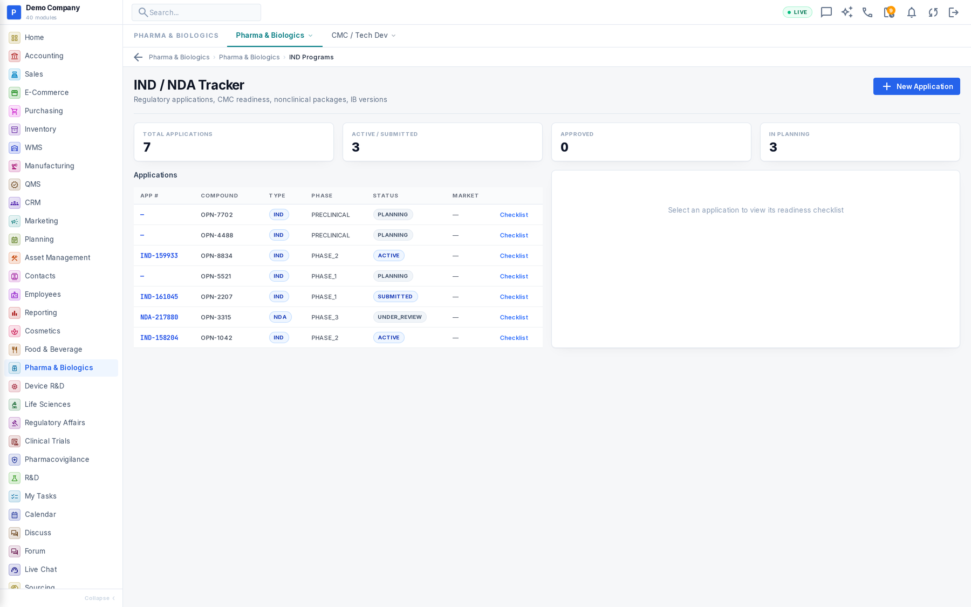Open the Planning module
Screen dimensions: 971x607
61,240
